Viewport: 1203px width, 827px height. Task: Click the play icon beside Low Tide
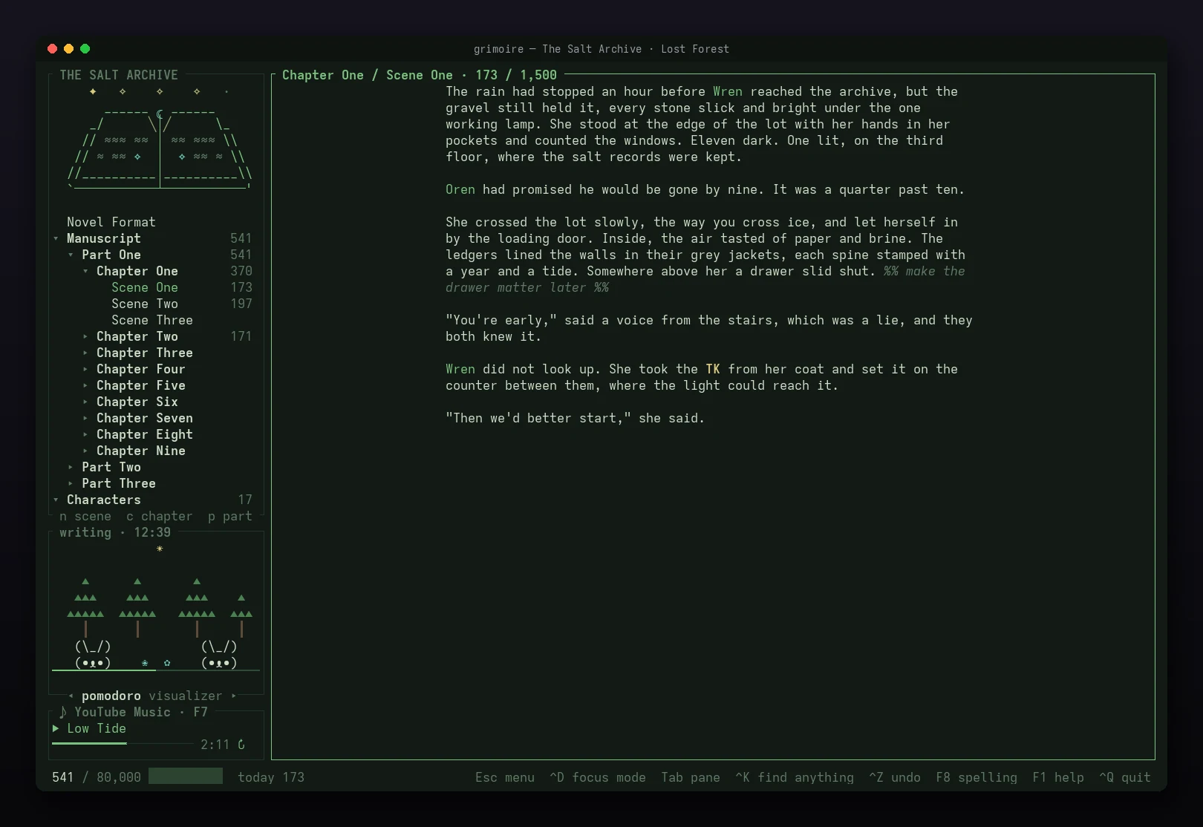point(56,728)
